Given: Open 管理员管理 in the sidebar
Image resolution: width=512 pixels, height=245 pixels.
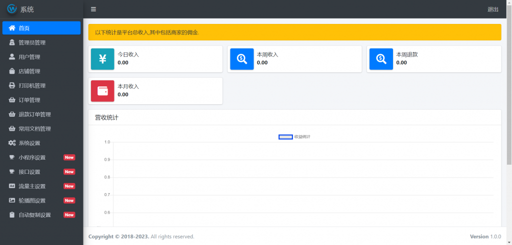Looking at the screenshot, I should pyautogui.click(x=41, y=42).
